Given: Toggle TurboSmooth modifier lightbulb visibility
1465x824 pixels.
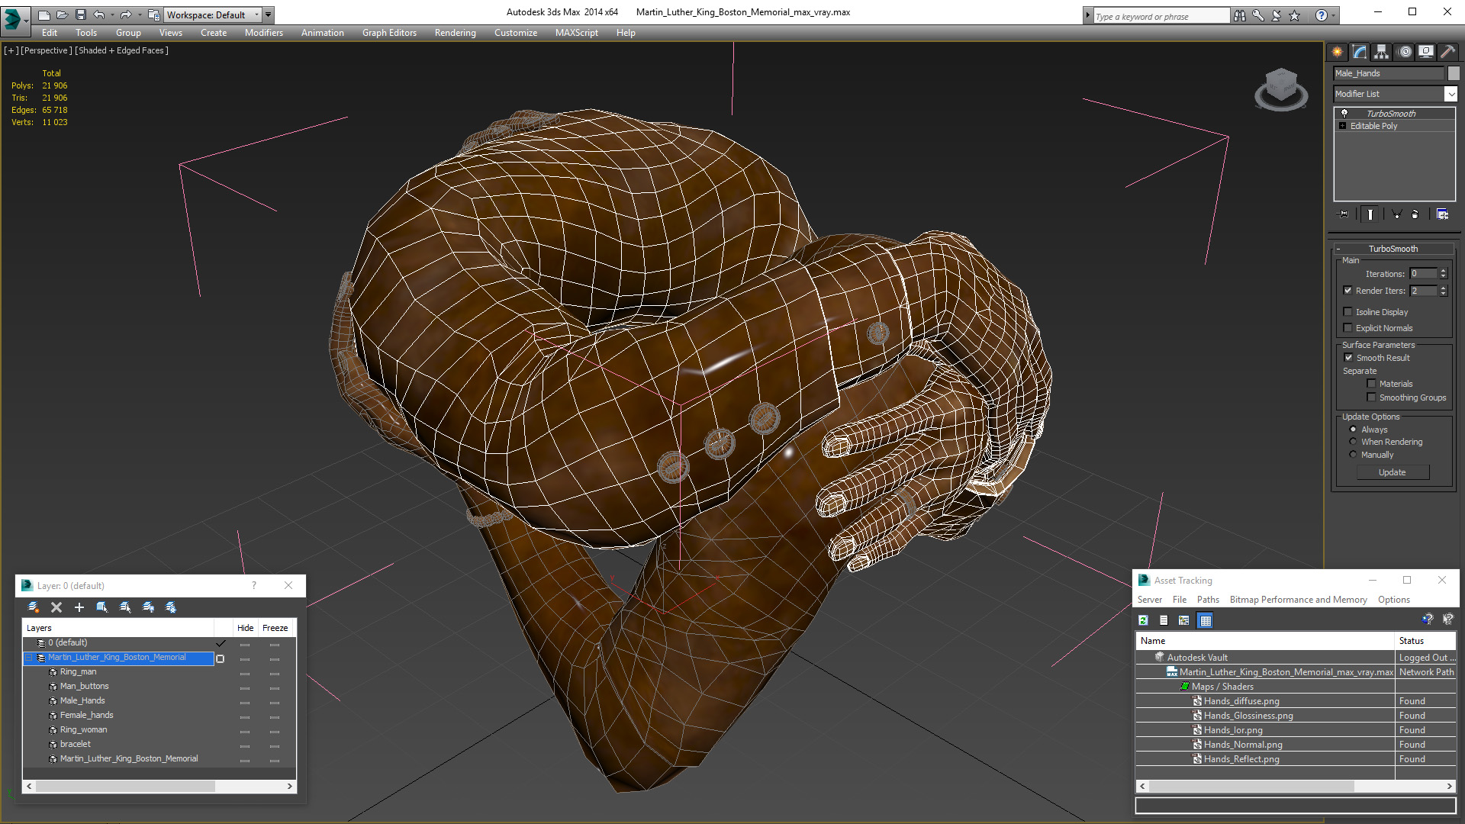Looking at the screenshot, I should [1344, 113].
